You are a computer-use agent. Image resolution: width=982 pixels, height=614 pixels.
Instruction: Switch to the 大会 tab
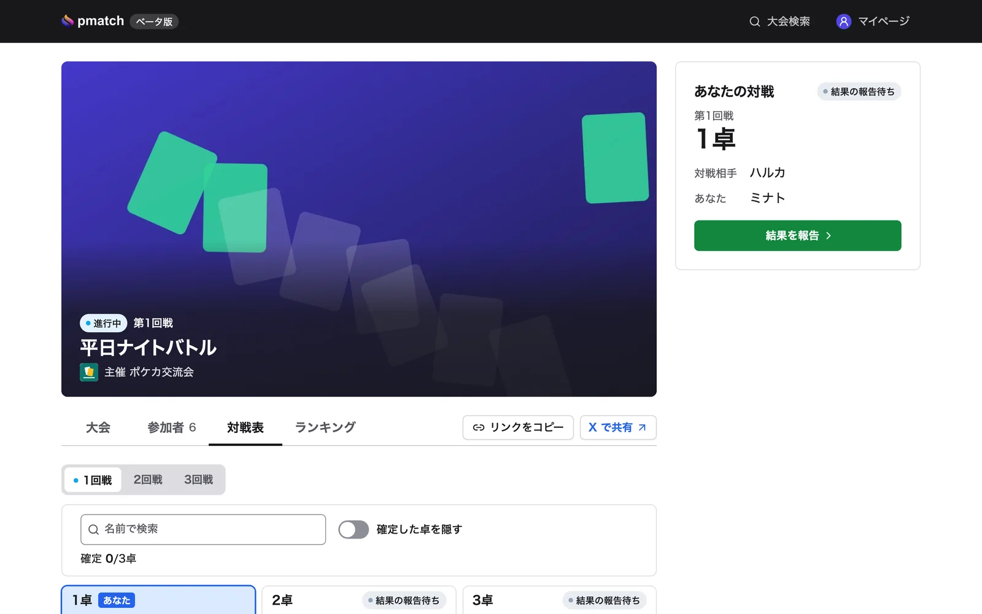(x=98, y=427)
